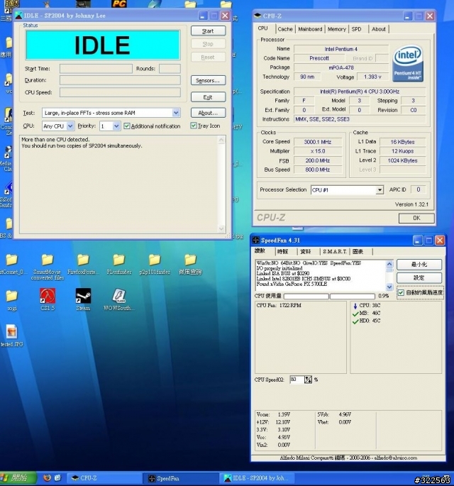Click the IDLE status display
This screenshot has height=486, width=454.
point(103,45)
